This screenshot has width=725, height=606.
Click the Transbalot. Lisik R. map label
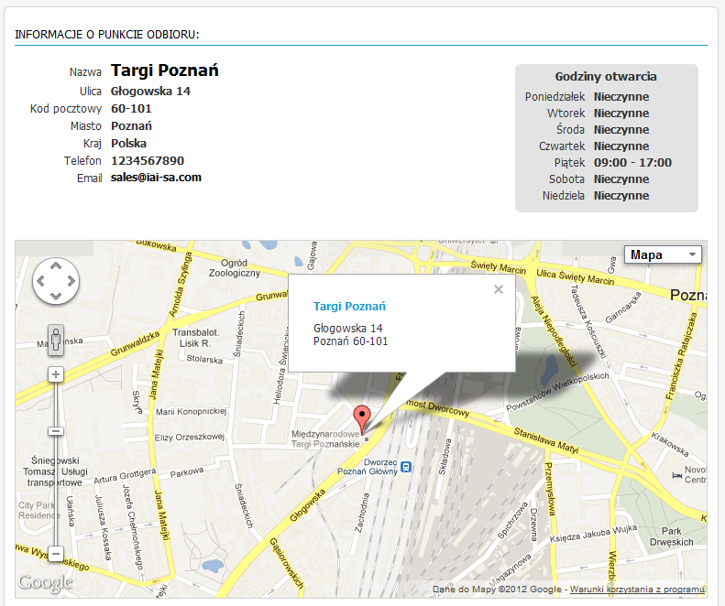pos(195,338)
